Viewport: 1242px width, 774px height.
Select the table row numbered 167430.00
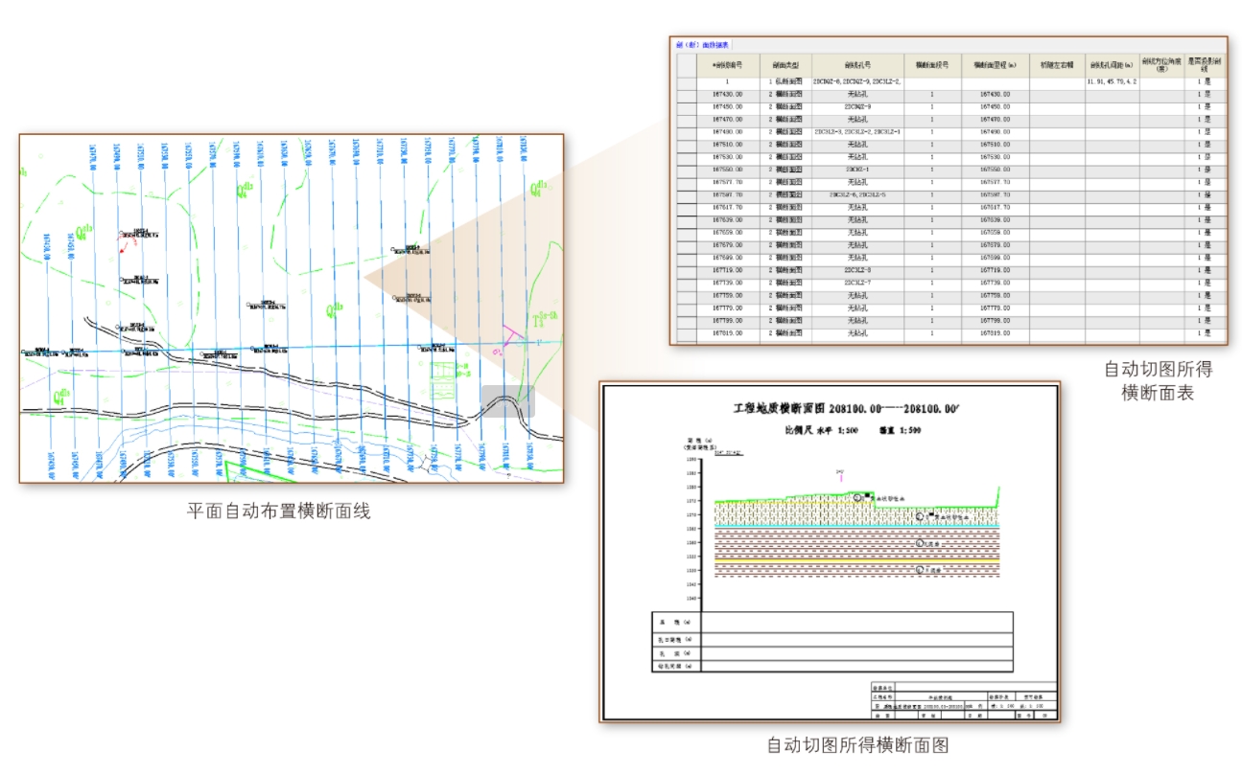727,95
